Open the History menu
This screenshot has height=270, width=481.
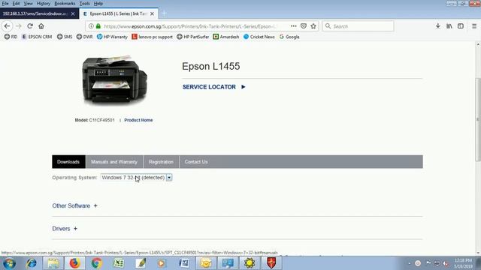point(44,4)
